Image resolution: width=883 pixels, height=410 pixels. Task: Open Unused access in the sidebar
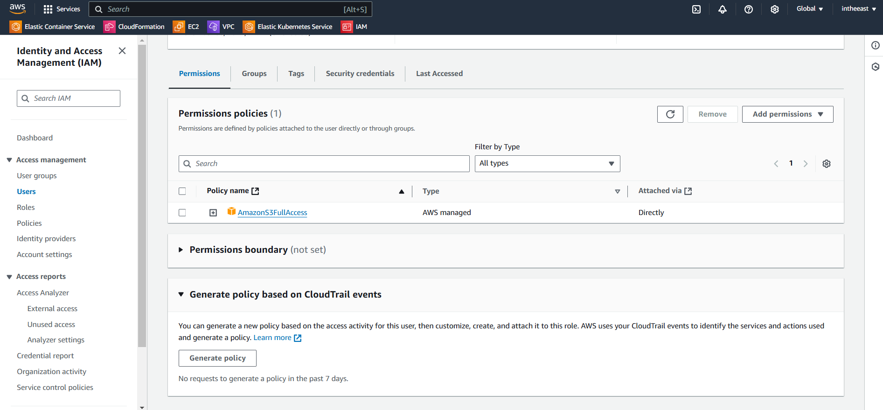pyautogui.click(x=51, y=325)
